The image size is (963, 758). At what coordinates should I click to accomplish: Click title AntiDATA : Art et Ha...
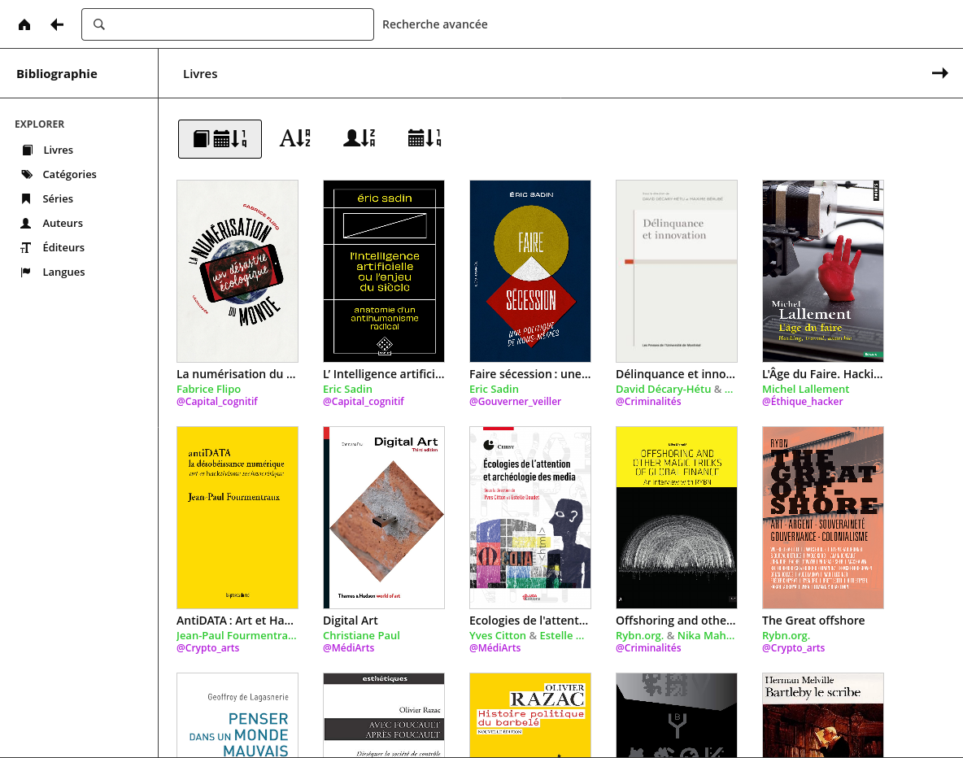click(235, 621)
